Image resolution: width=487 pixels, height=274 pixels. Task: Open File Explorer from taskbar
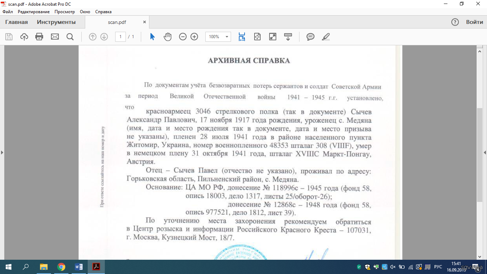(43, 267)
